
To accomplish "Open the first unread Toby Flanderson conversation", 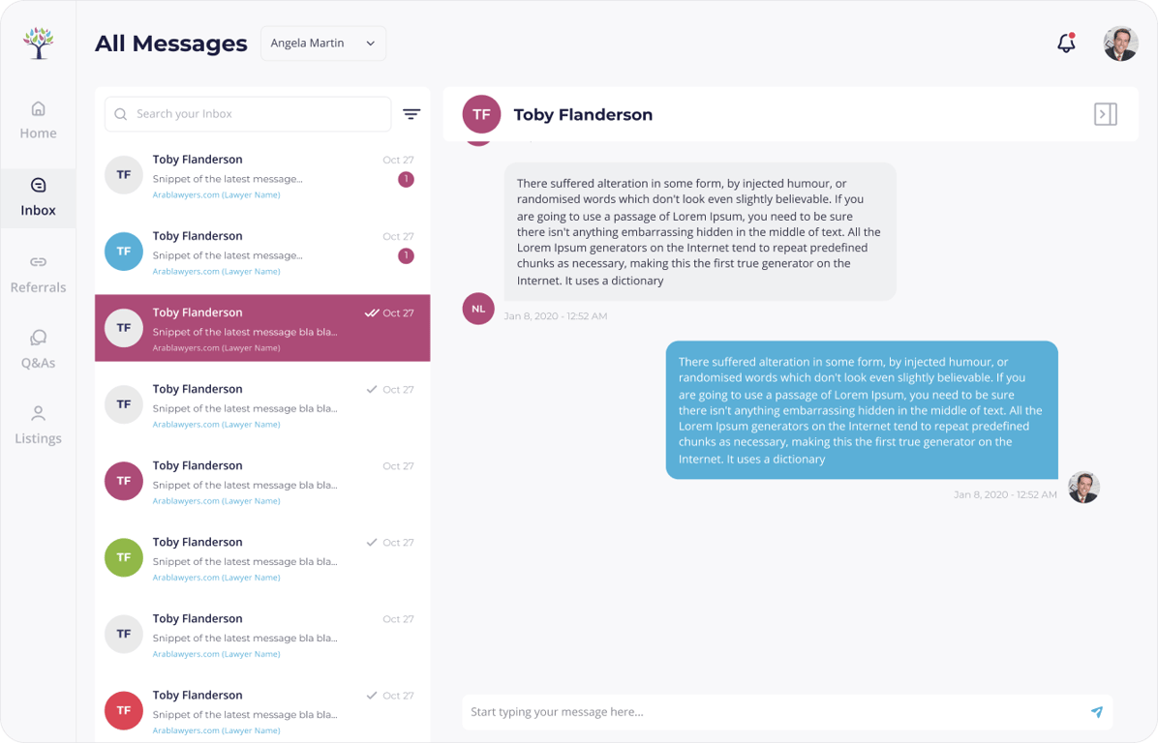I will coord(262,176).
